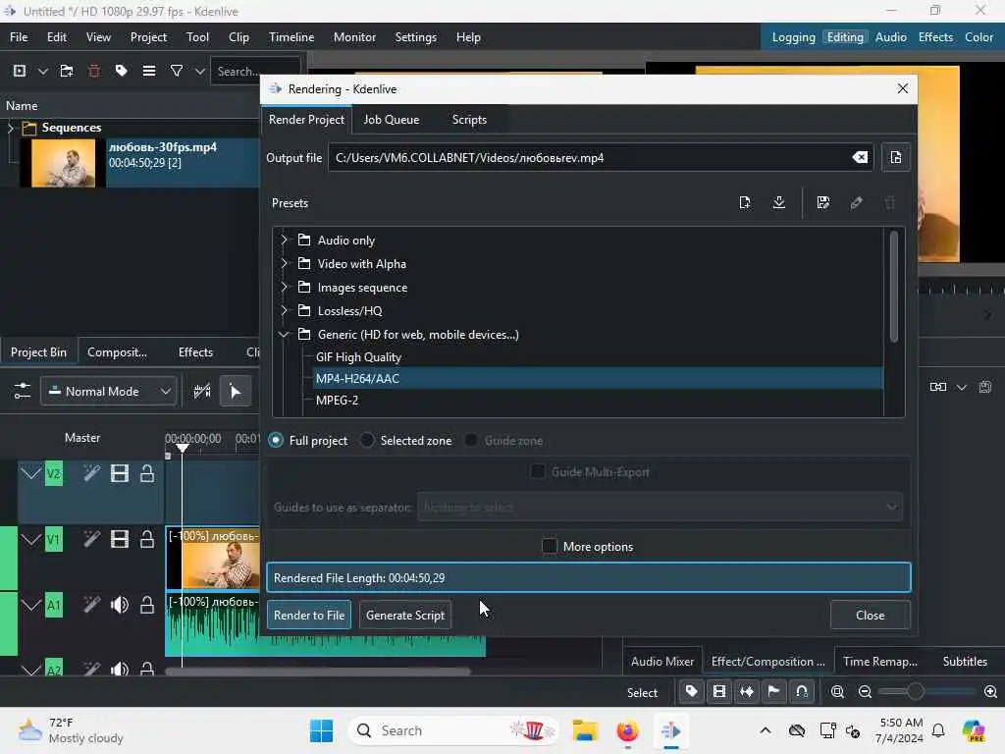
Task: Click the presets list vertical scrollbar
Action: pyautogui.click(x=893, y=287)
